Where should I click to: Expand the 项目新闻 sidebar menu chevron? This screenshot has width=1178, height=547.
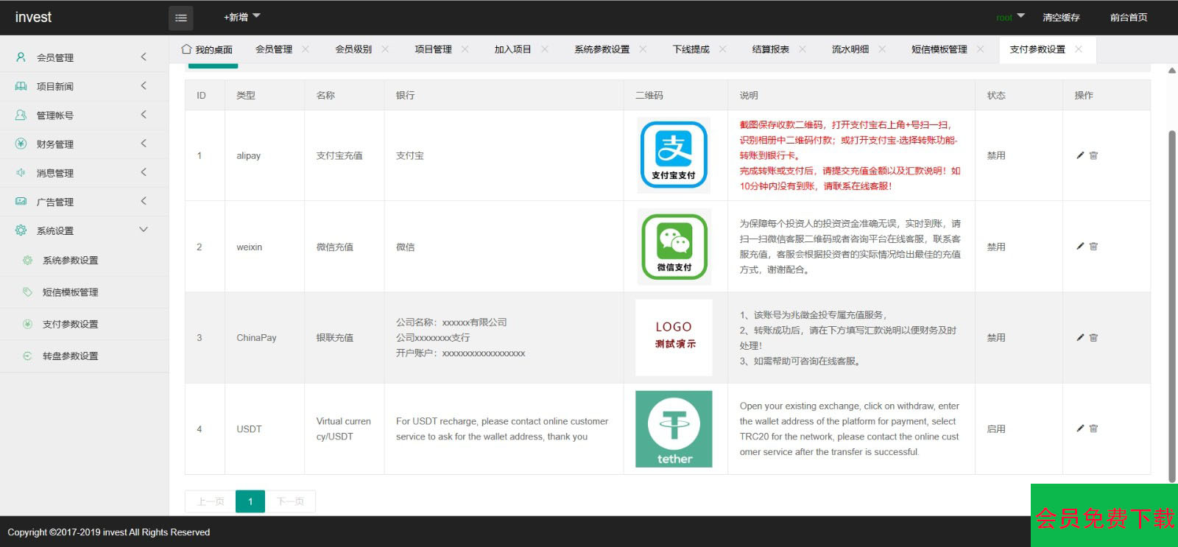coord(144,85)
